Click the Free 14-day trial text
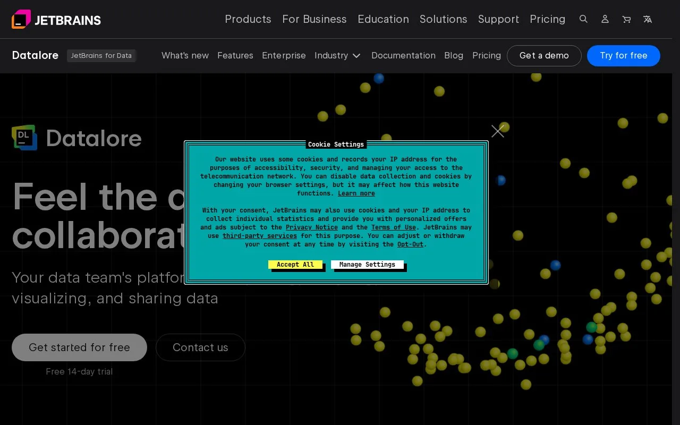Viewport: 680px width, 425px height. pyautogui.click(x=79, y=371)
